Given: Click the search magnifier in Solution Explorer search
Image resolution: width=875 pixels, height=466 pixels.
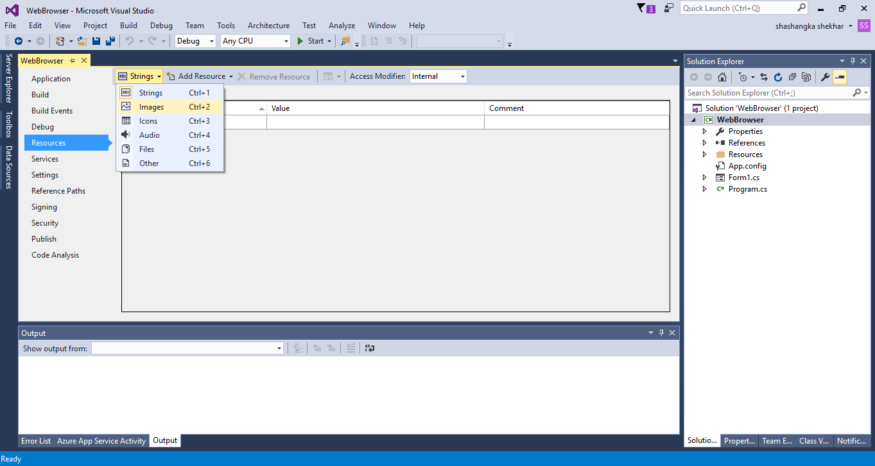Looking at the screenshot, I should pos(856,93).
